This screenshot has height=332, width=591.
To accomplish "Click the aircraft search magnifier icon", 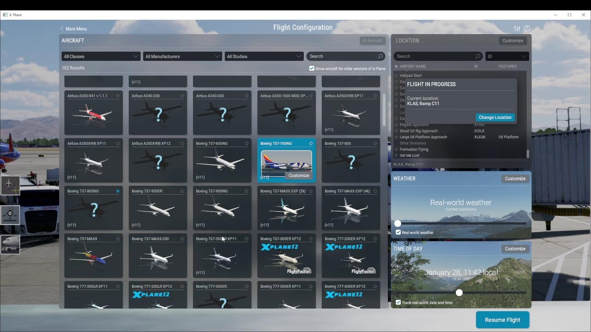I will (x=380, y=56).
